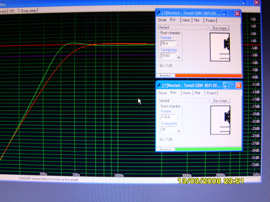Click the orange plot color bar
Screen dimensions: 270x202
(208, 76)
